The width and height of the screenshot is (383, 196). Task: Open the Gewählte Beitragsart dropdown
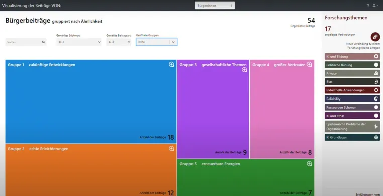[x=119, y=42]
